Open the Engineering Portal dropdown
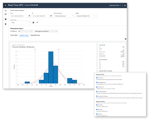This screenshot has width=149, height=119. [115, 5]
